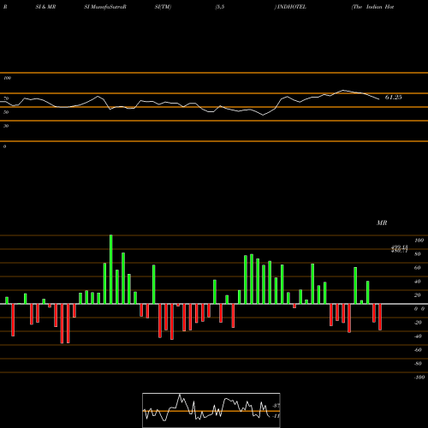The height and width of the screenshot is (428, 428).
Task: Click the RSI 30 axis label
Action: click(6, 126)
